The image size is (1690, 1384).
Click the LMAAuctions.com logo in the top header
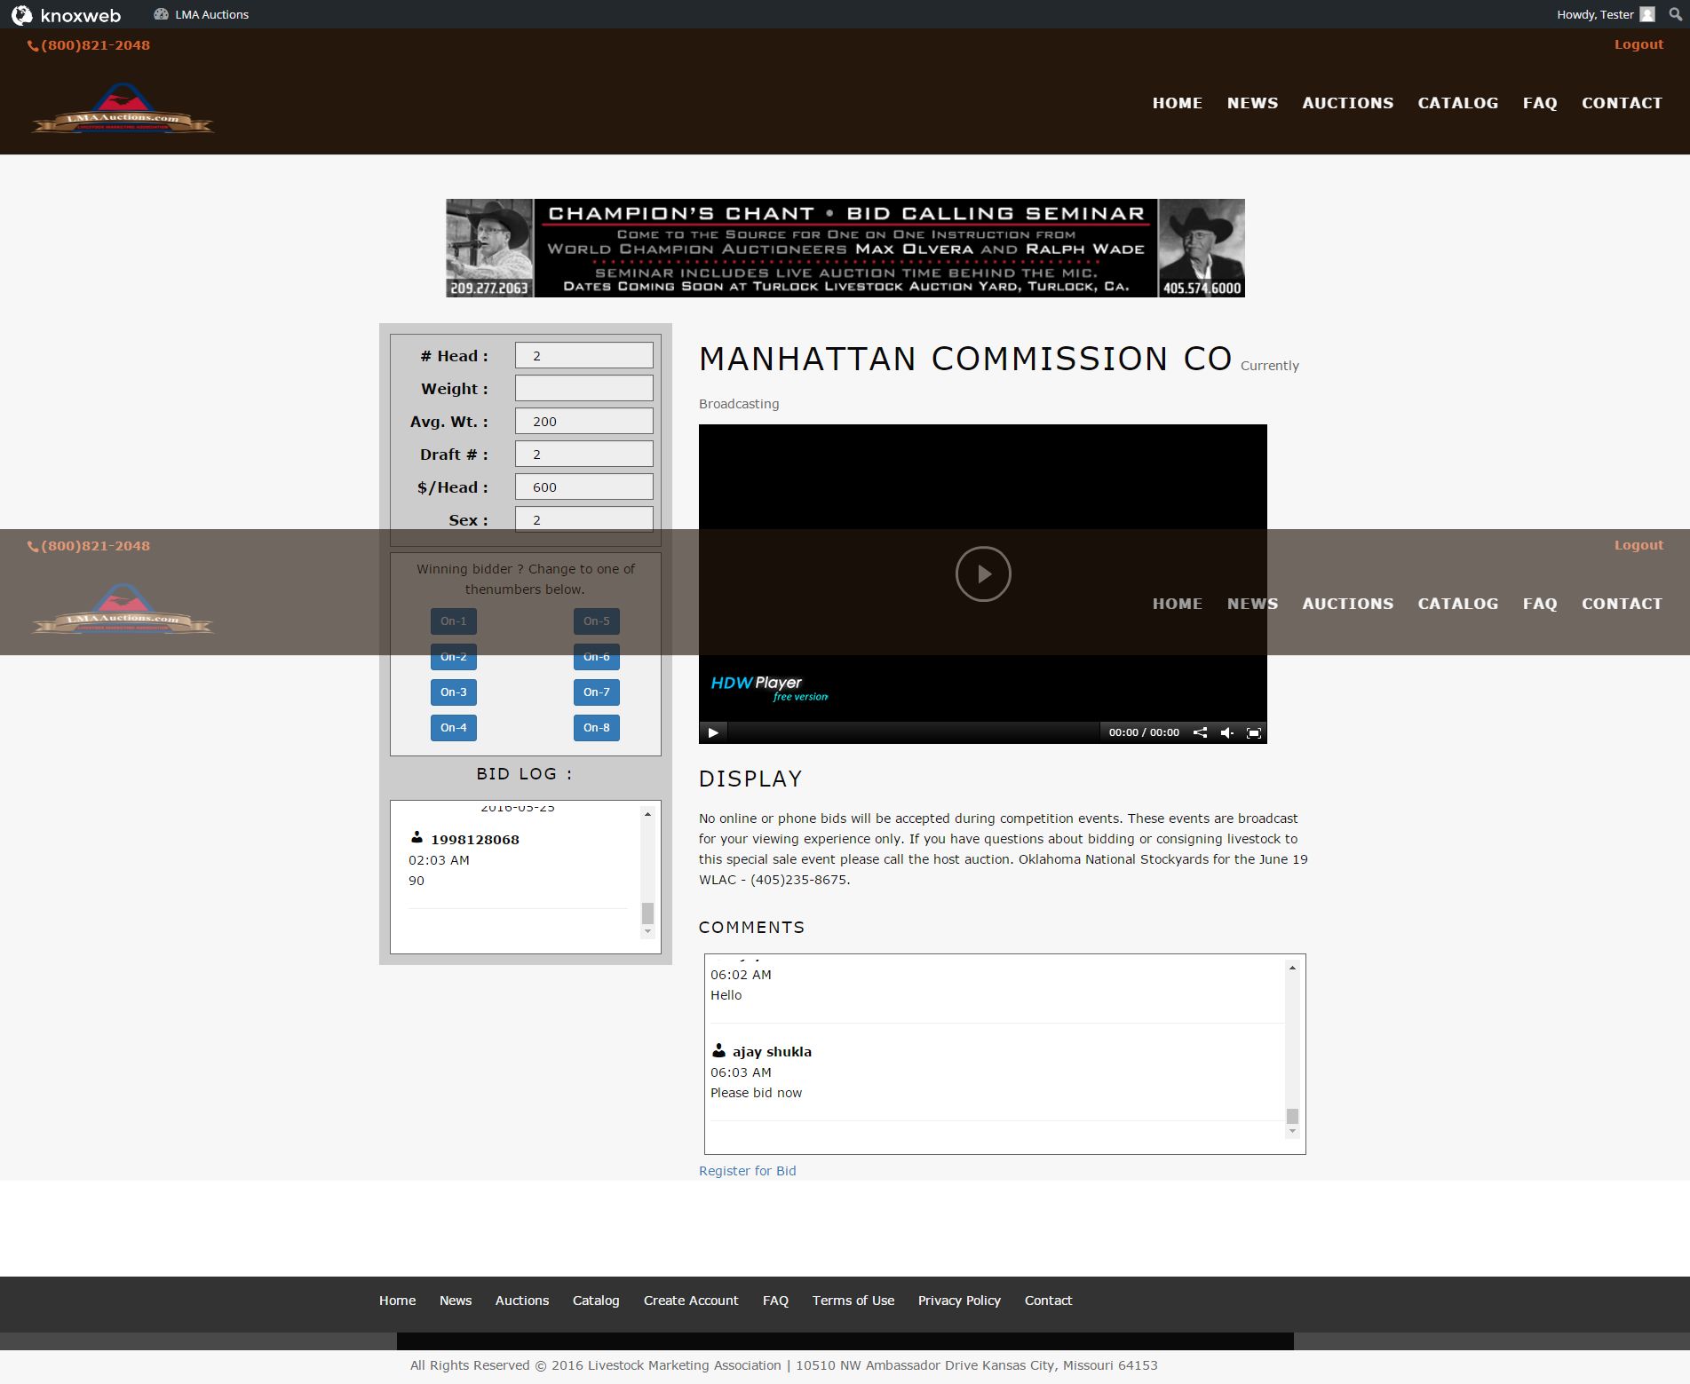pos(123,109)
